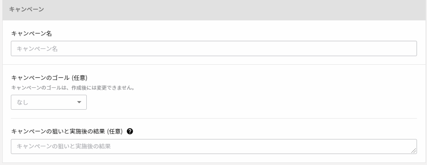Grab the textarea resize handle icon
Image resolution: width=427 pixels, height=165 pixels.
click(413, 151)
